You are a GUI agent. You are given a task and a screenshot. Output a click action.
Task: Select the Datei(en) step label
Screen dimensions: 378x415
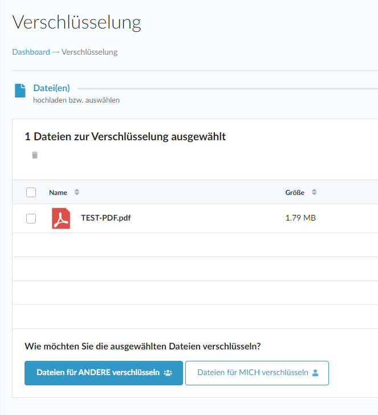[51, 88]
